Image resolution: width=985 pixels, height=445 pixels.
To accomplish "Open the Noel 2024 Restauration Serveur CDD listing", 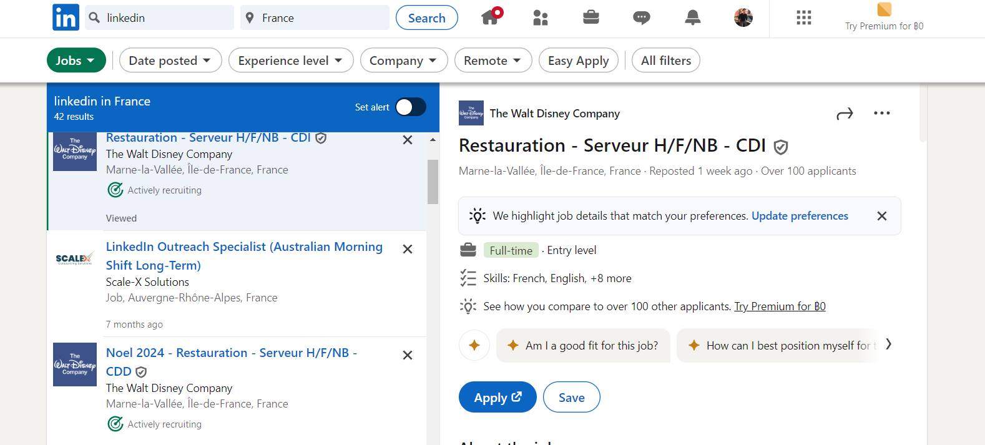I will point(232,362).
